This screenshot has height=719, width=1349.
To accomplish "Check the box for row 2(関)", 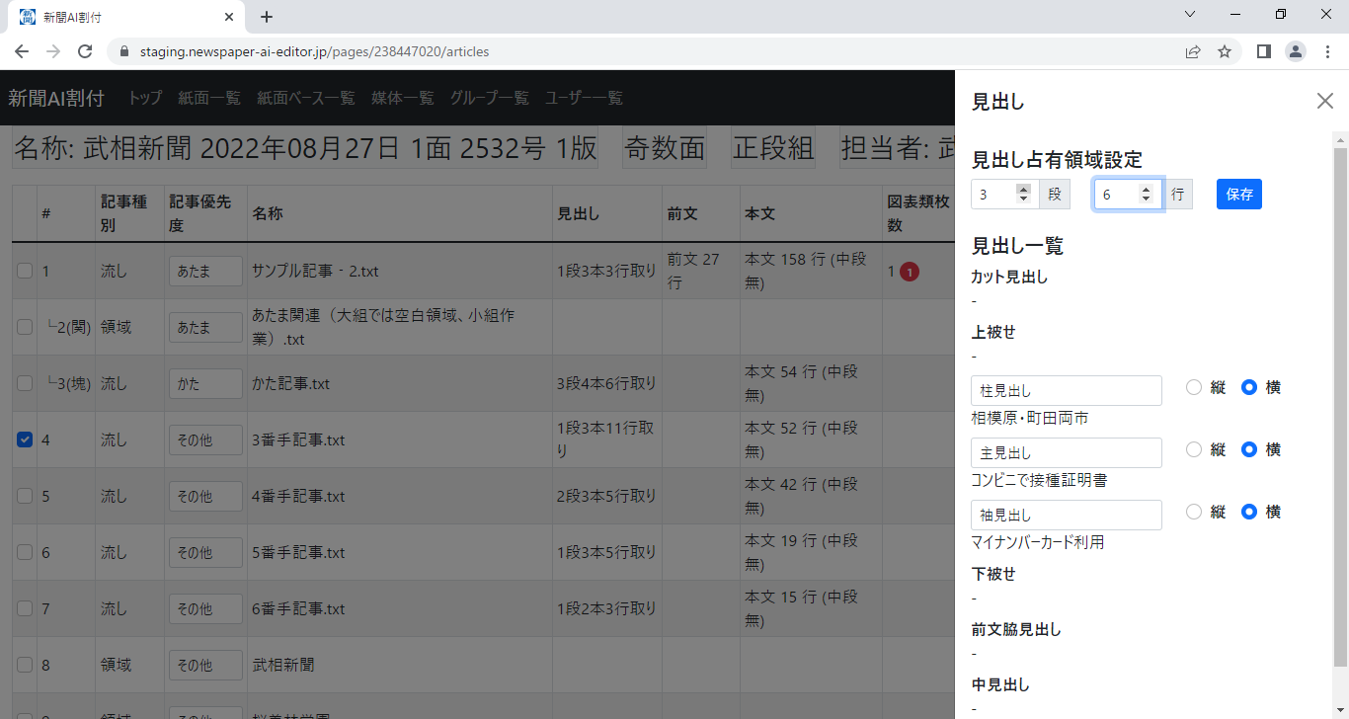I will [25, 327].
